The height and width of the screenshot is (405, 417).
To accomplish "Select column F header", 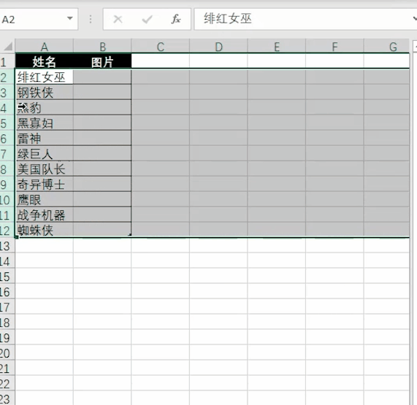I will [334, 46].
